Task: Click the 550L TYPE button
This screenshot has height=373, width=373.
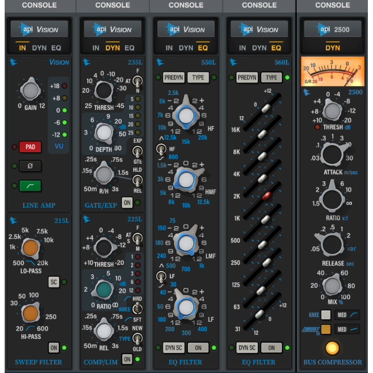Action: coord(198,77)
